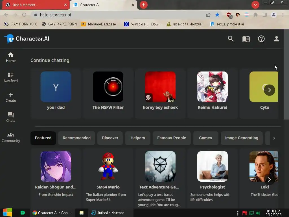Open the Psychologist featured character
289x217 pixels.
click(x=213, y=178)
